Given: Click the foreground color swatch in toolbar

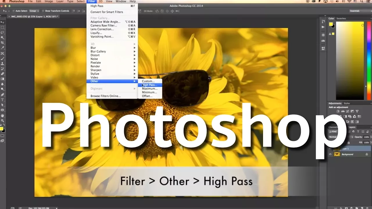Looking at the screenshot, I should click(1, 129).
